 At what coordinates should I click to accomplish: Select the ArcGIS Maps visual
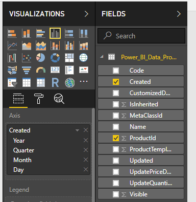click(69, 82)
